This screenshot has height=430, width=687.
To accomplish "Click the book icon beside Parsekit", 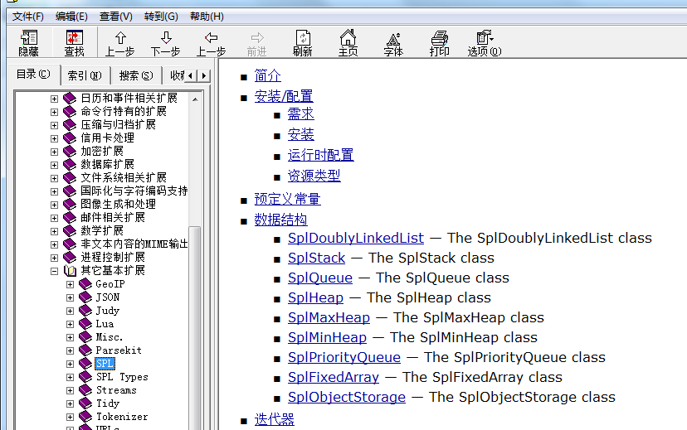I will click(x=85, y=350).
